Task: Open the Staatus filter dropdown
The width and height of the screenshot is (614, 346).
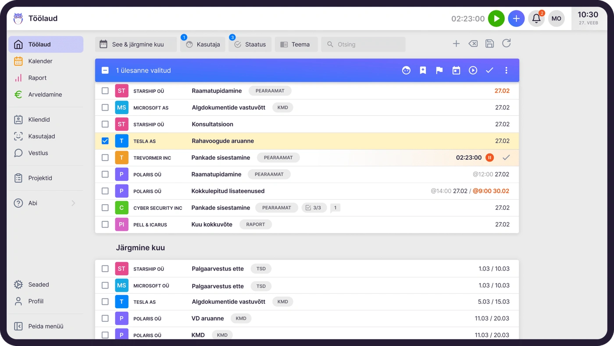Action: point(250,44)
